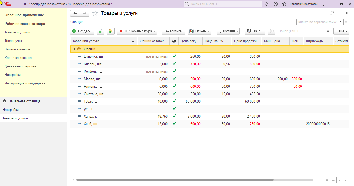Open history clock icon
Image resolution: width=354 pixels, height=186 pixels.
coord(275,4)
